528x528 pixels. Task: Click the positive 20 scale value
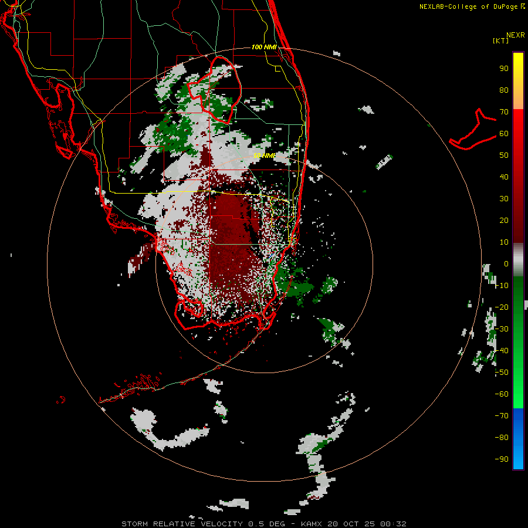coord(504,221)
